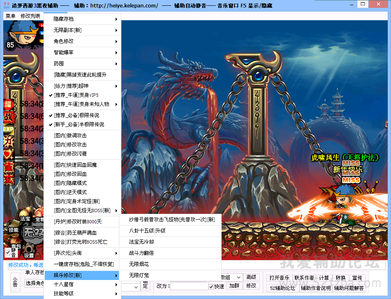The image size is (391, 299).
Task: Select 法宝无冷却 submenu item
Action: 171,242
